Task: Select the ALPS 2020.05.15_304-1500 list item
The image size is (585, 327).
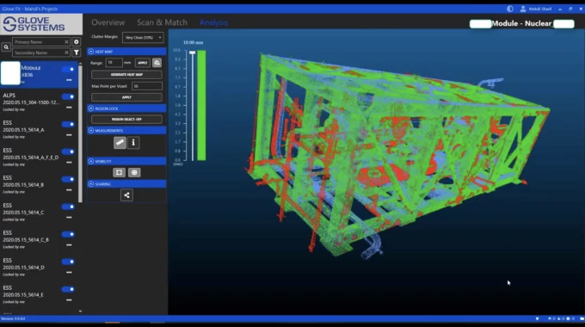Action: click(40, 102)
